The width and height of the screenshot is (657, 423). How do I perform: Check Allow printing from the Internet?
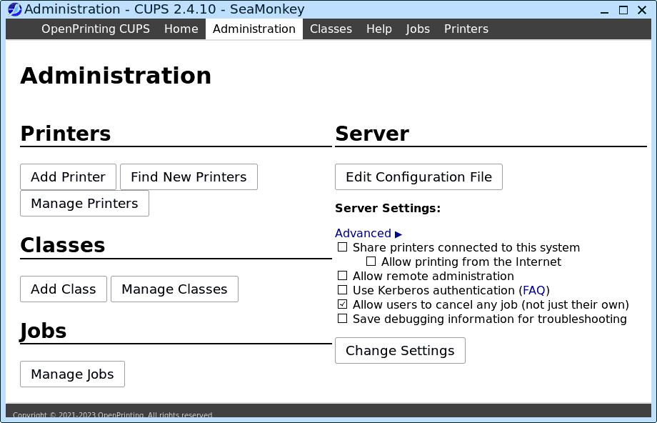point(371,262)
